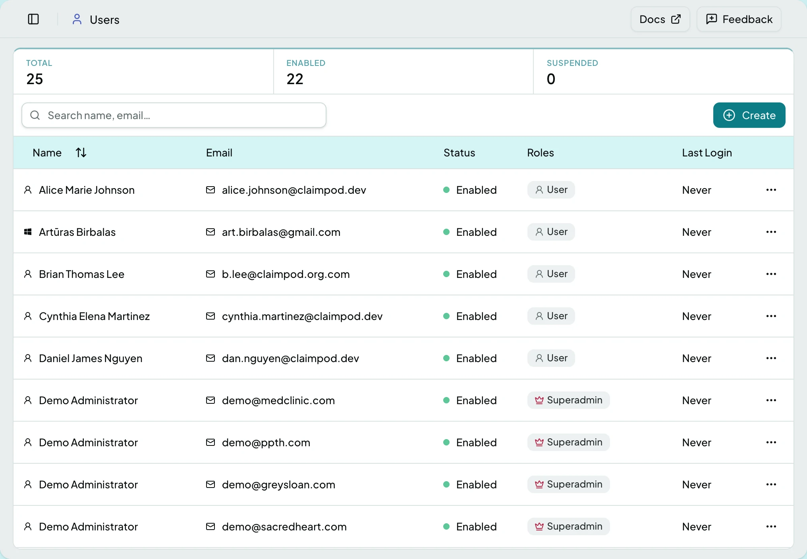Click the mail icon for art.birbalas@gmail.com

[x=210, y=232]
